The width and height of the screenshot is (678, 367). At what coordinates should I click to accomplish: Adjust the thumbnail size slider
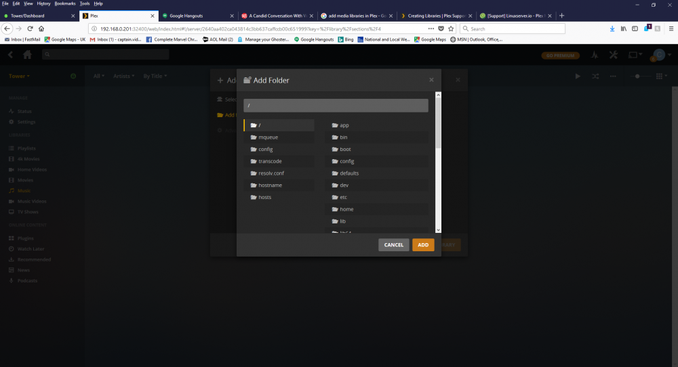pyautogui.click(x=637, y=76)
